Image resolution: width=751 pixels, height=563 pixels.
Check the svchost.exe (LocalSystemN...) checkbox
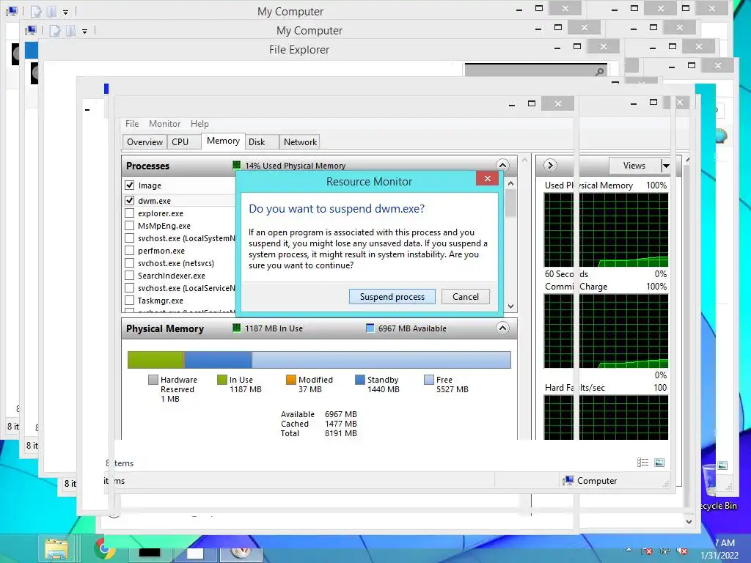[129, 238]
